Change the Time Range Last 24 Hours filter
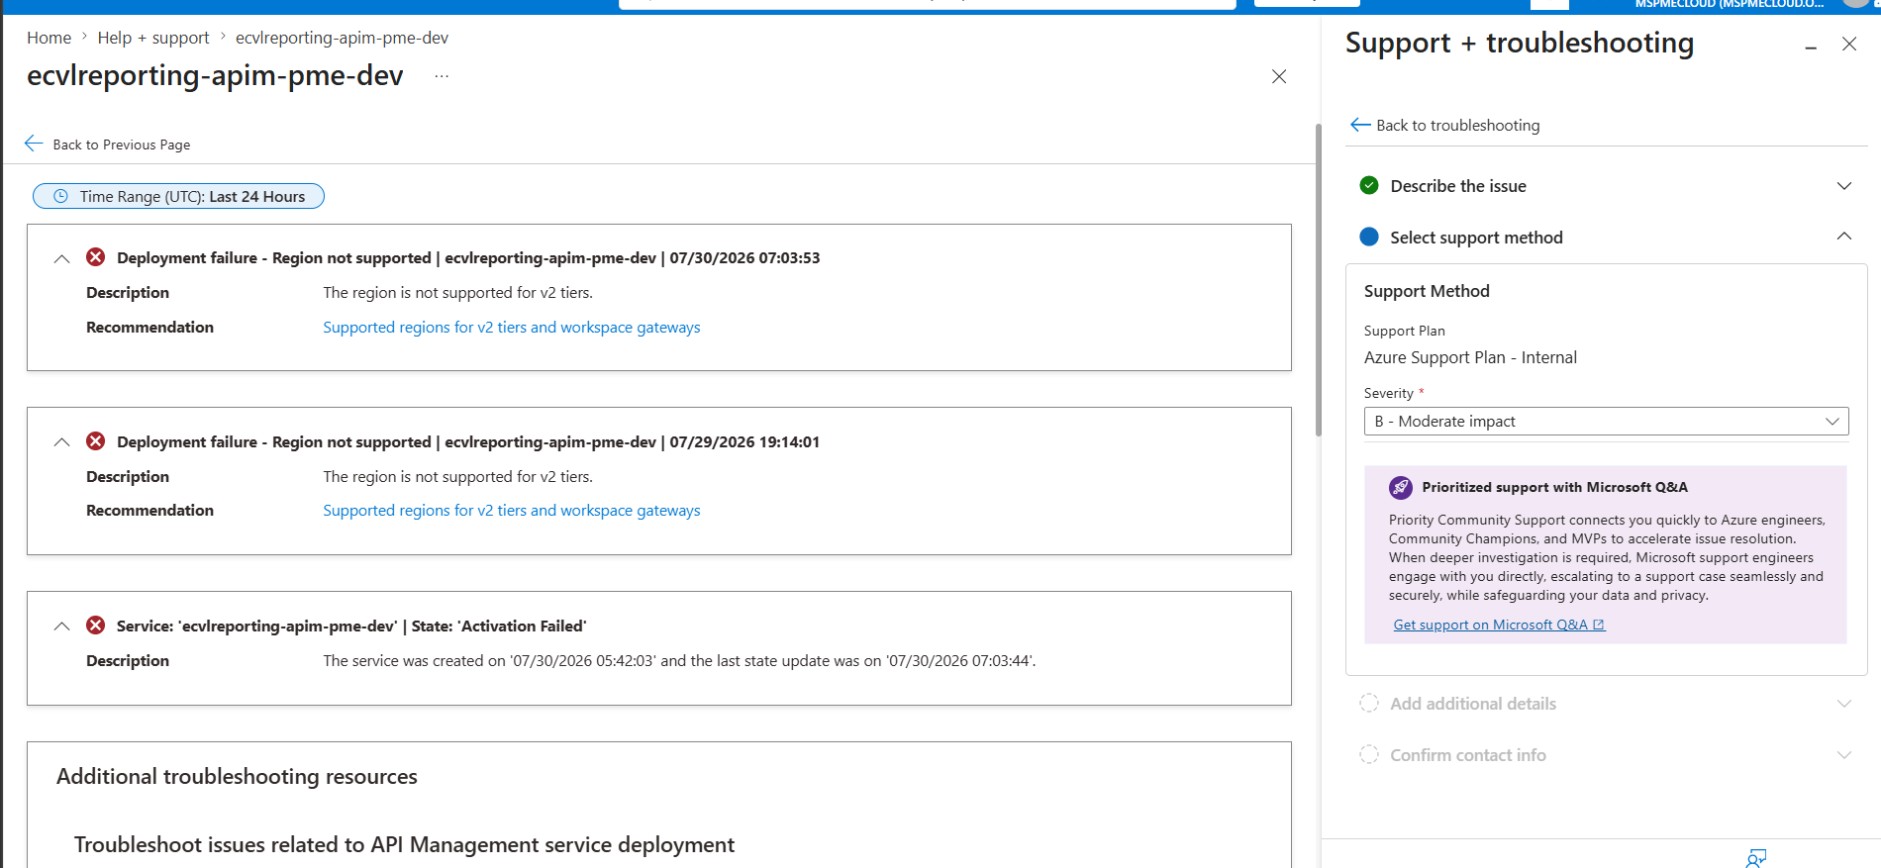The width and height of the screenshot is (1881, 868). click(178, 196)
